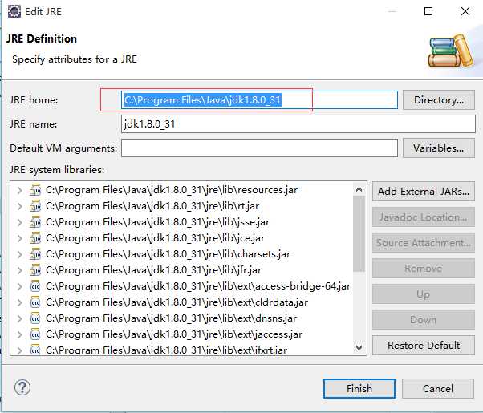Click the Source Attachment... button
This screenshot has width=483, height=413.
point(424,243)
